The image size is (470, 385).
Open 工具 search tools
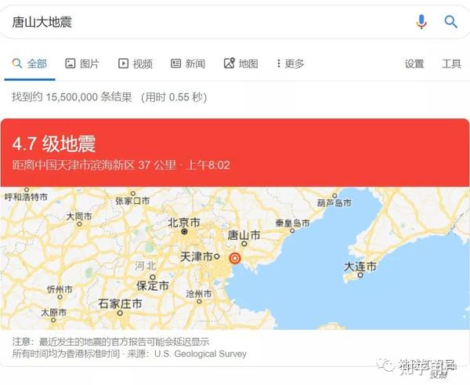tap(451, 64)
